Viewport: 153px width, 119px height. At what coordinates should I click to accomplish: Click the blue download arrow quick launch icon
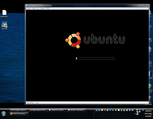pos(108,110)
